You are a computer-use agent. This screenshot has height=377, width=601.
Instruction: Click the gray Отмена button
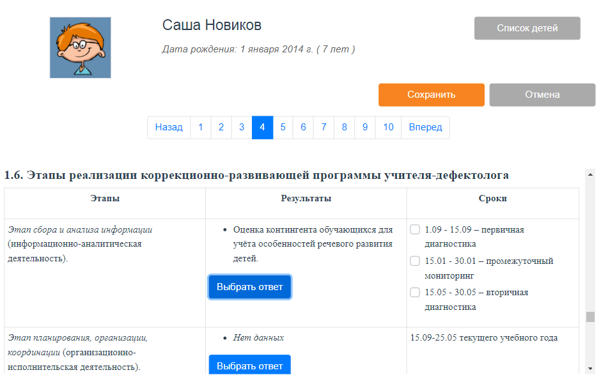(542, 95)
